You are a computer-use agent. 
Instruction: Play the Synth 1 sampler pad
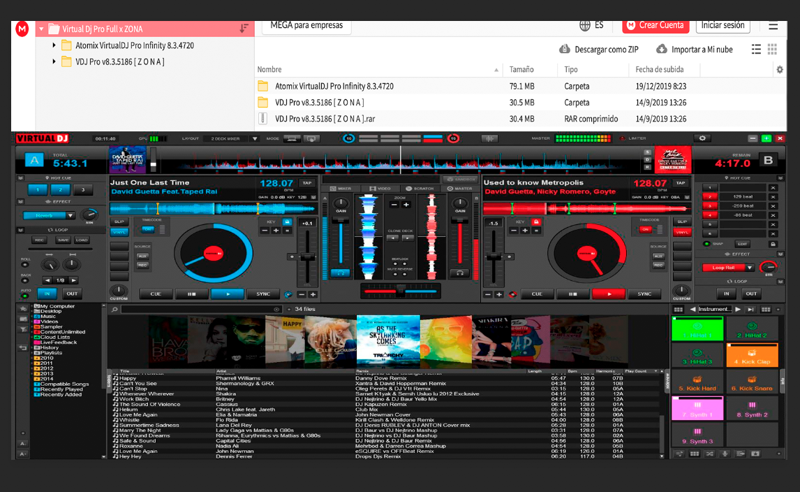tap(697, 408)
